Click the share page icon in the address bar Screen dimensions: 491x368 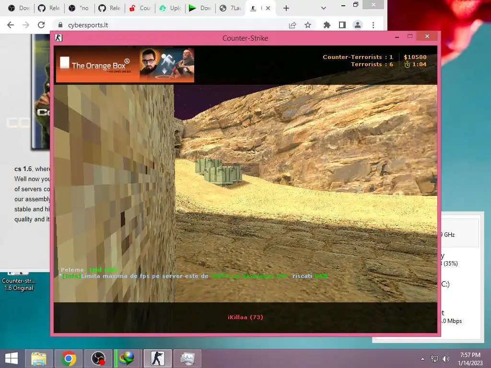[292, 25]
